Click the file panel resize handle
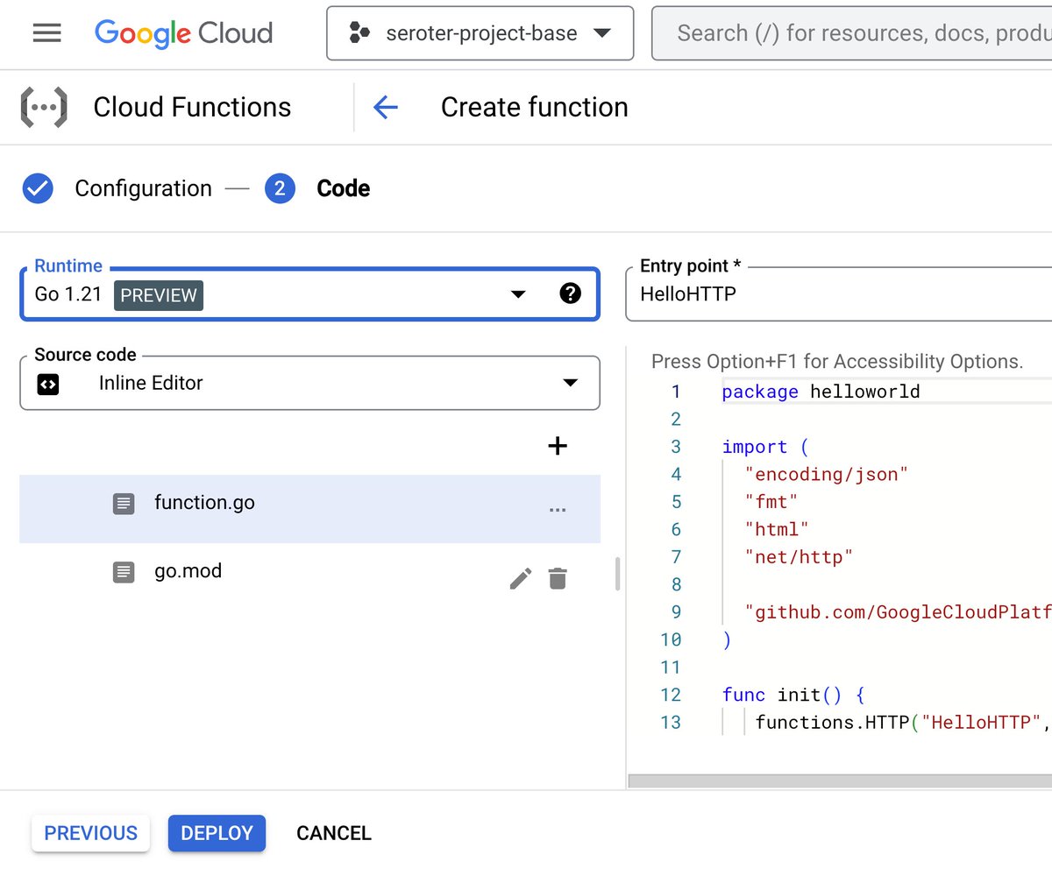This screenshot has width=1052, height=869. [x=617, y=574]
